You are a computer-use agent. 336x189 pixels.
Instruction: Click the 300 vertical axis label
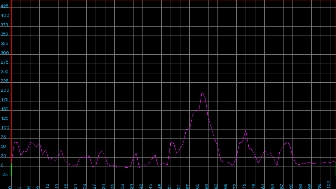(5, 53)
